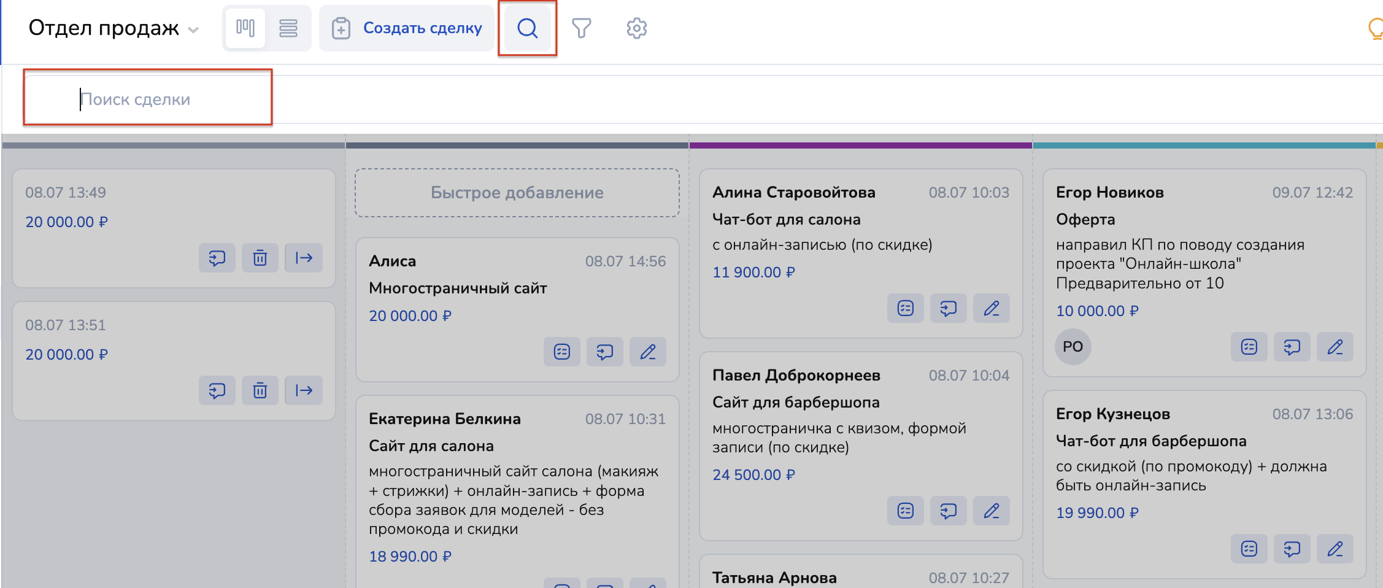
Task: Click the Быстрое добавление button
Action: pyautogui.click(x=517, y=193)
